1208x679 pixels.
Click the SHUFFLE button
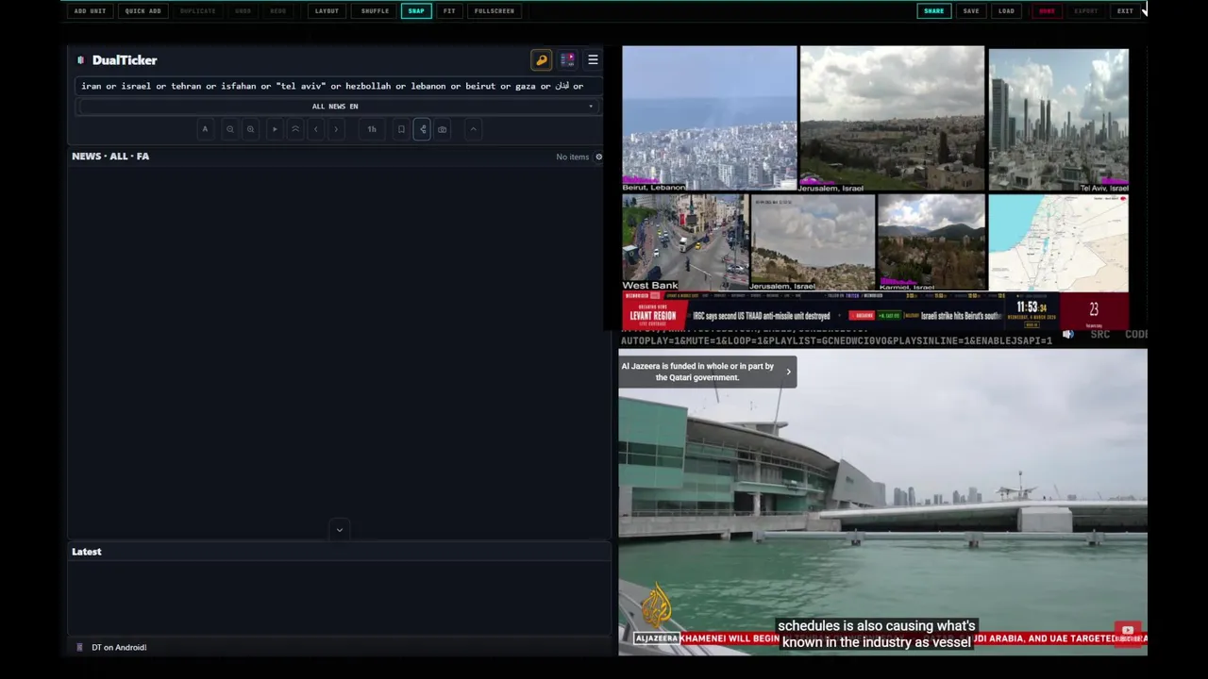pyautogui.click(x=375, y=11)
